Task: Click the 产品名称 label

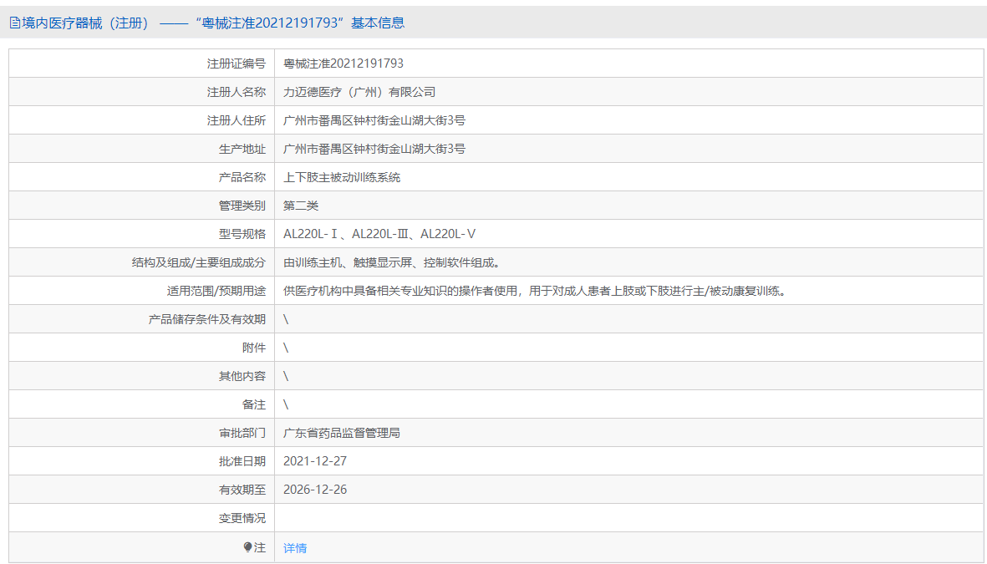Action: (242, 177)
